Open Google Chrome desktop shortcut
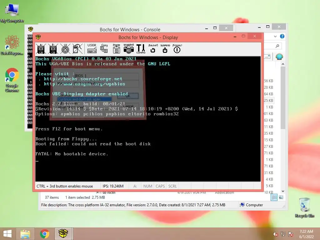 pyautogui.click(x=12, y=80)
